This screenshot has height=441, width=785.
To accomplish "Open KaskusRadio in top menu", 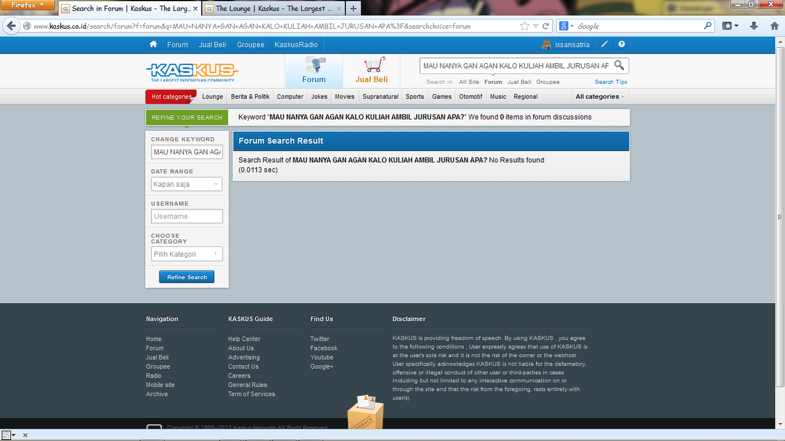I will coord(296,44).
